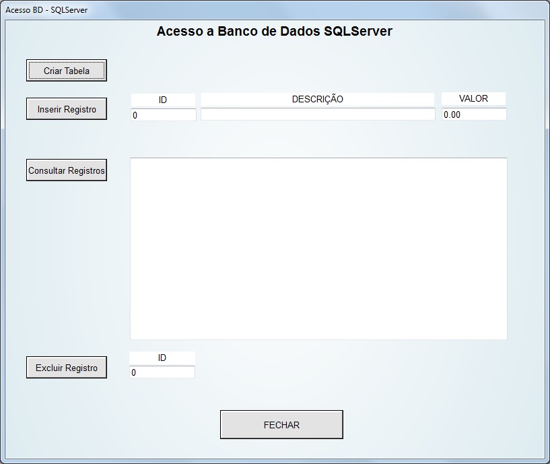
Task: Click the Acesso BD - SQLServer title bar
Action: [x=275, y=10]
